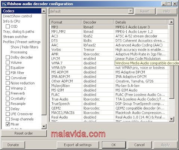
Task: Enable the Equalizer checkbox
Action: click(8, 67)
